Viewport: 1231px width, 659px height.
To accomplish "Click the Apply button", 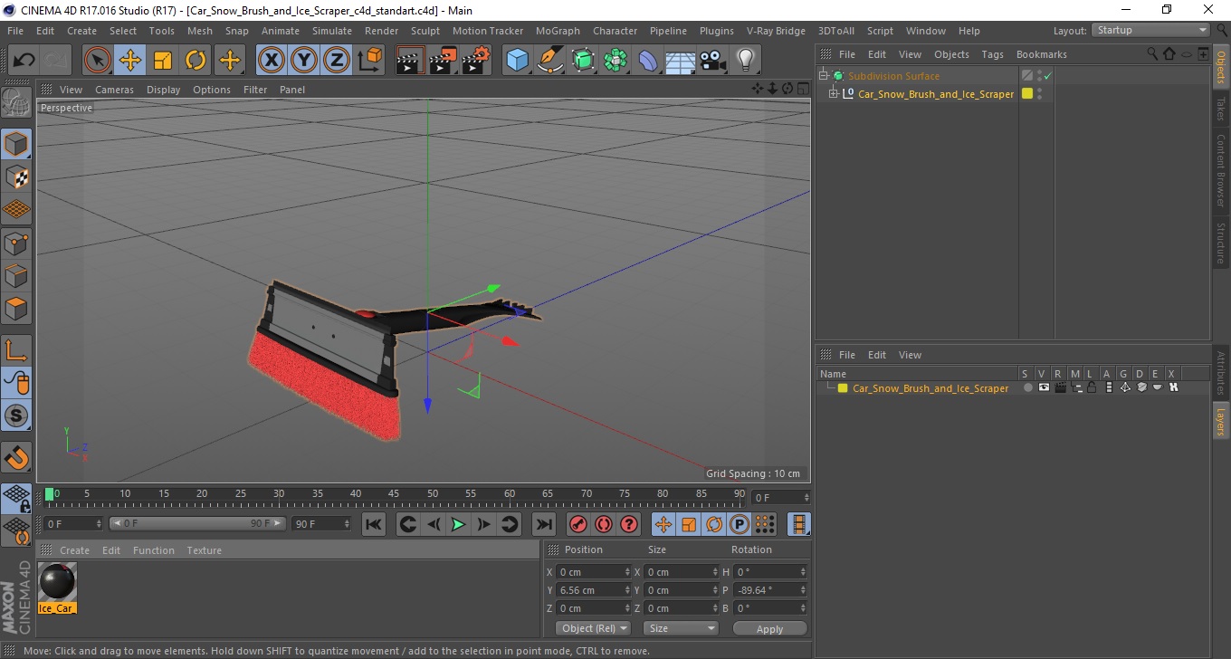I will click(769, 628).
